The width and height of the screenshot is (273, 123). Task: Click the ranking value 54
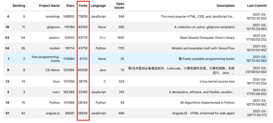pyautogui.click(x=23, y=38)
